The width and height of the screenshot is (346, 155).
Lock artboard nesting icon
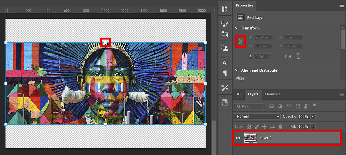pyautogui.click(x=272, y=126)
